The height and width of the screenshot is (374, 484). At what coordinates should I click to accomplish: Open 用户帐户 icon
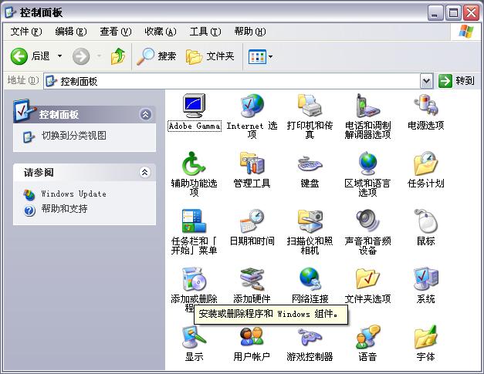252,337
